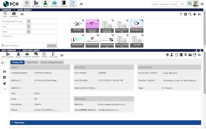Open the search toolbar overflow menu
206x129 pixels.
pos(22,14)
